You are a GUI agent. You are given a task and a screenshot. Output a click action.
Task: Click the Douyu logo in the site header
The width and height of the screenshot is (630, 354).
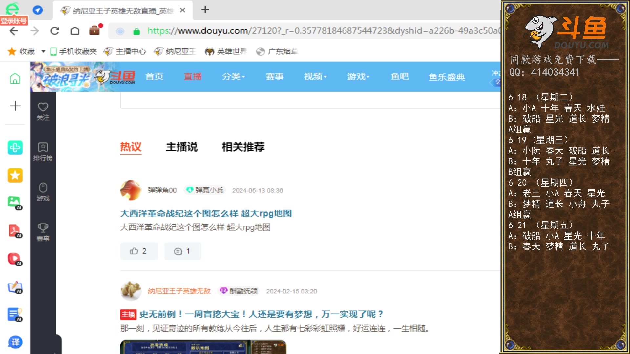(115, 77)
